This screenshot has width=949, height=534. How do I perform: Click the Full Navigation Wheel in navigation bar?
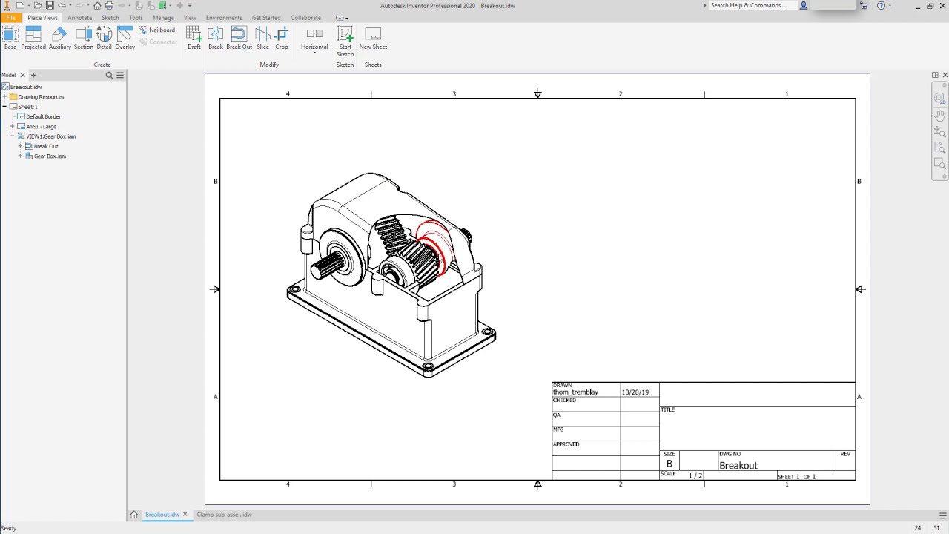[x=939, y=98]
